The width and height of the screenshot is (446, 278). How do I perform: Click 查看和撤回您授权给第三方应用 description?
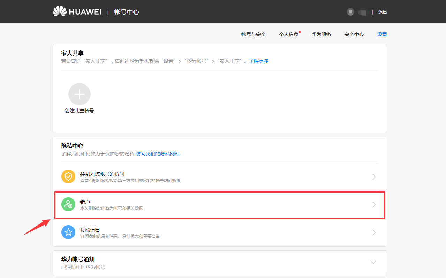[130, 181]
